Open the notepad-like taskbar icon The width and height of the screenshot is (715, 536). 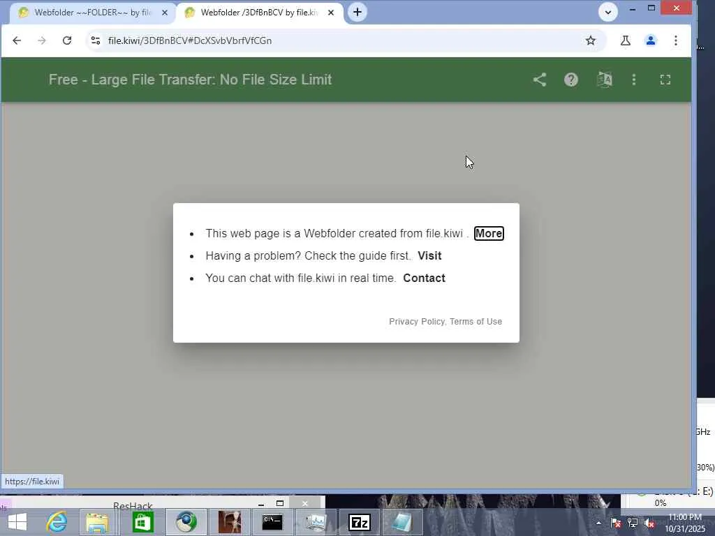tap(401, 522)
